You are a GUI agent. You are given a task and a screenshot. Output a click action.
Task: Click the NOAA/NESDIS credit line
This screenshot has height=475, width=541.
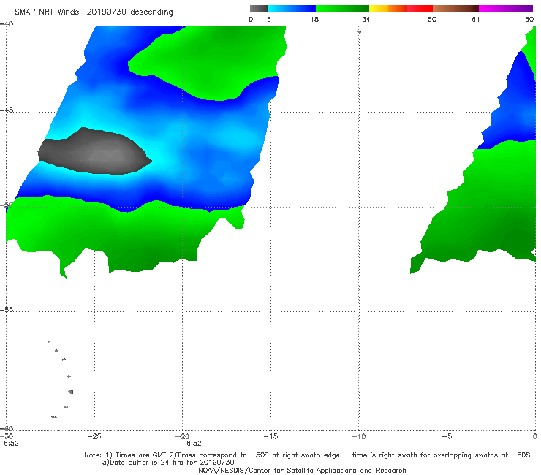click(x=302, y=471)
